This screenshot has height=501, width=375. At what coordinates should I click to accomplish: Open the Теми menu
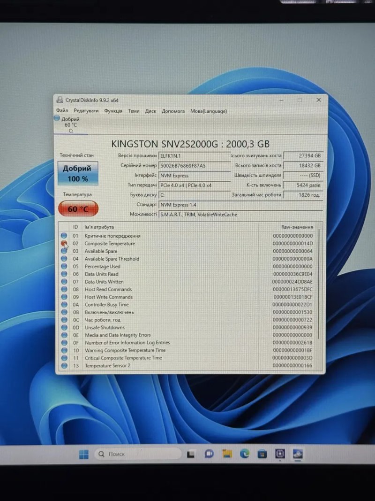coord(134,111)
